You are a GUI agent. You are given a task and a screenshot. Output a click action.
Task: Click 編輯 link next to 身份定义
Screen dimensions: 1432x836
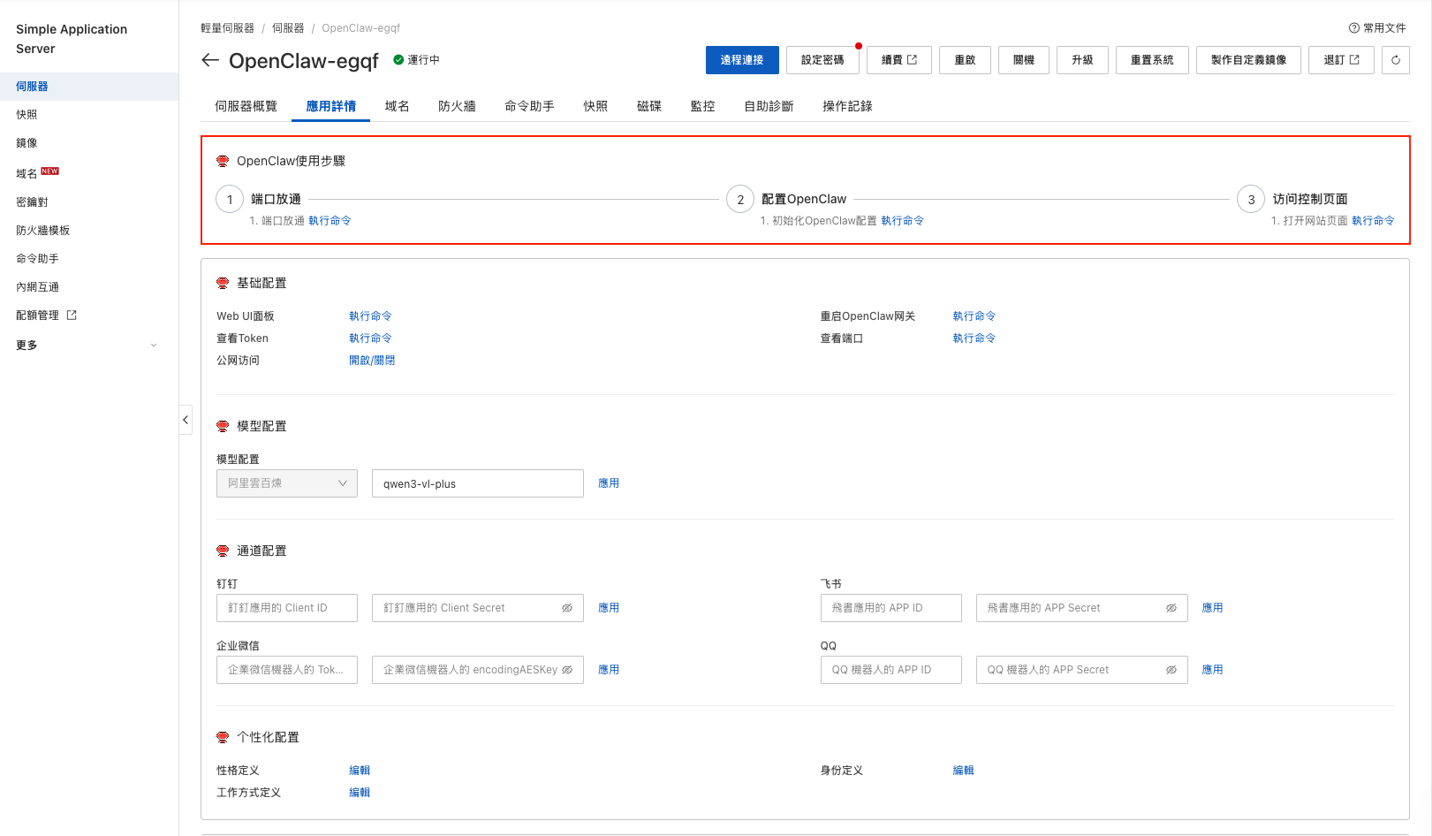pyautogui.click(x=963, y=771)
